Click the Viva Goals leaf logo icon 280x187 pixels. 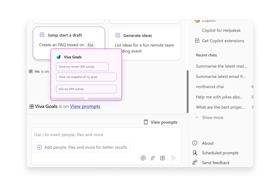(59, 57)
